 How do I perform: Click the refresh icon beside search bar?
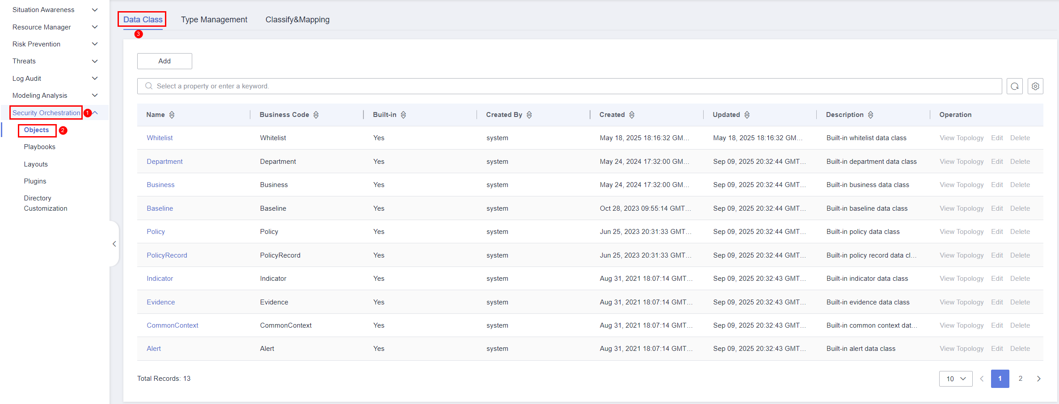pos(1014,86)
